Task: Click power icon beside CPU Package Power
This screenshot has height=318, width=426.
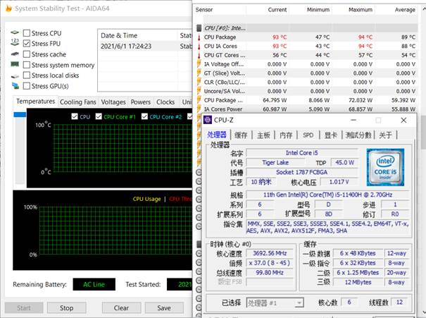Action: tap(199, 100)
